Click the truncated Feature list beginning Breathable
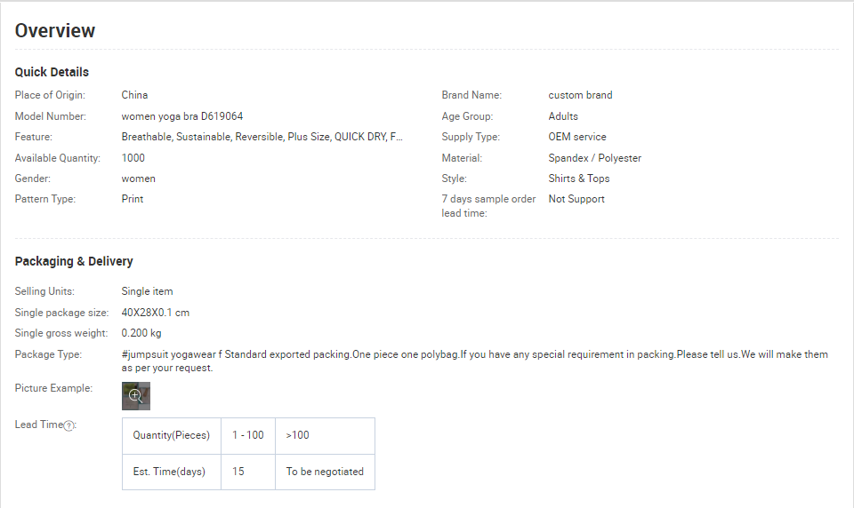Viewport: 854px width, 508px height. (x=262, y=137)
